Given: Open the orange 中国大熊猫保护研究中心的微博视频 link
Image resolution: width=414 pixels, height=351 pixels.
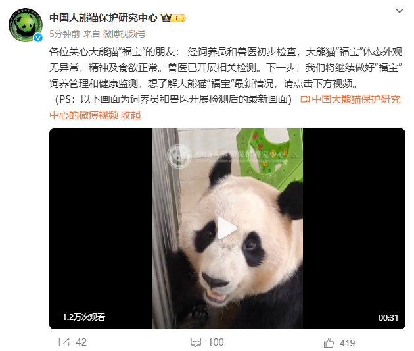Looking at the screenshot, I should [x=225, y=107].
